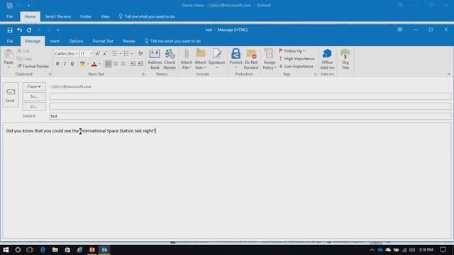Click the Cc... recipients button
454x255 pixels.
pos(34,106)
